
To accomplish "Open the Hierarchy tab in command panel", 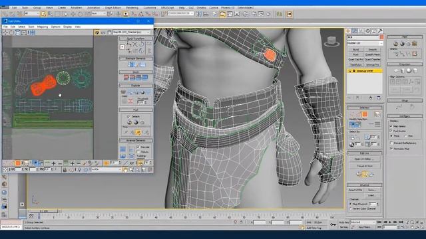I will [x=361, y=31].
